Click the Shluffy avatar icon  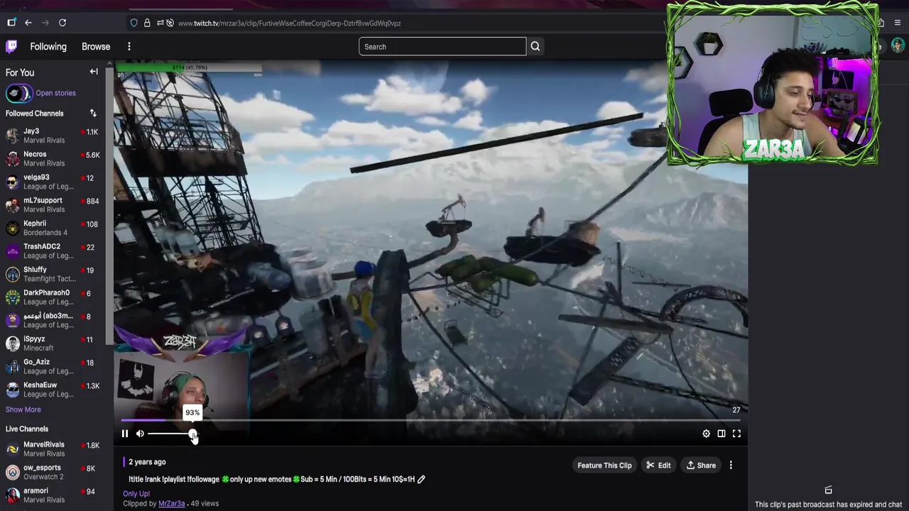(x=12, y=274)
